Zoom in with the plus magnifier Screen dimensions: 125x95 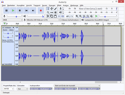pos(77,16)
